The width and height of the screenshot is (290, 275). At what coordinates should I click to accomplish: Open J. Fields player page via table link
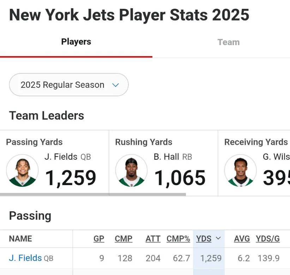[25, 258]
